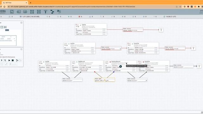203x114 pixels.
Task: Select the SplitRecord processor
Action: click(x=88, y=66)
